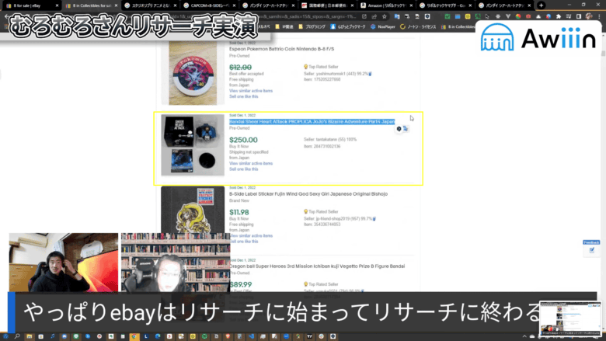606x341 pixels.
Task: Click the Chrome icon on the taskbar
Action: pos(134,337)
